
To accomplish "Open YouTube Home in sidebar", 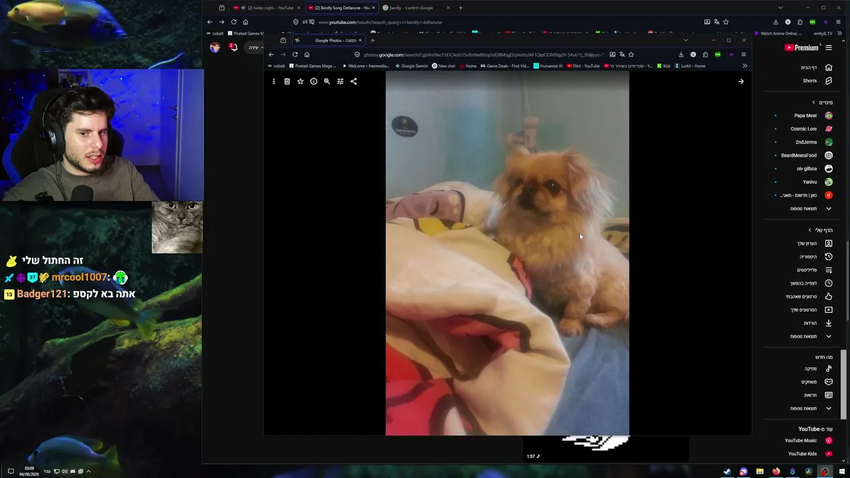I will click(x=816, y=68).
